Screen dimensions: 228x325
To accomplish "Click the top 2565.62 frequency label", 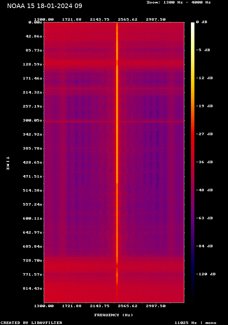I will tap(128, 20).
